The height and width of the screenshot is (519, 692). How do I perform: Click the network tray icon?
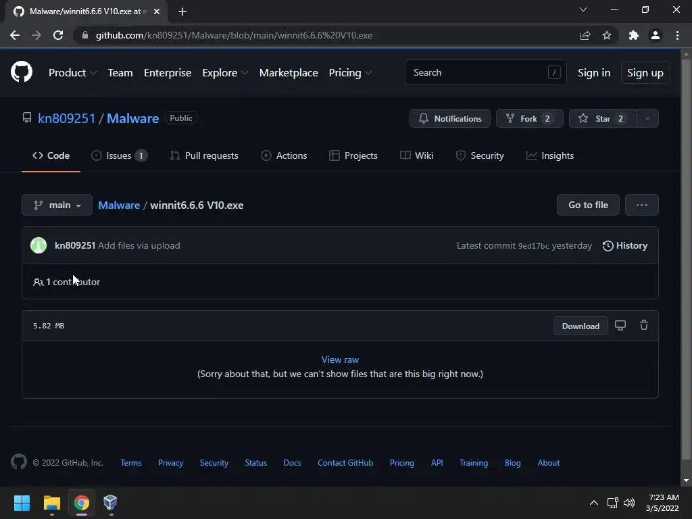[612, 503]
